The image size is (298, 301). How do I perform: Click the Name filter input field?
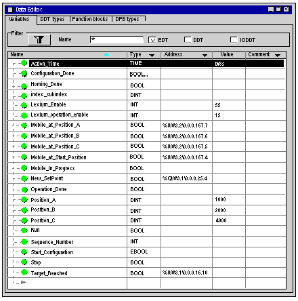[116, 39]
